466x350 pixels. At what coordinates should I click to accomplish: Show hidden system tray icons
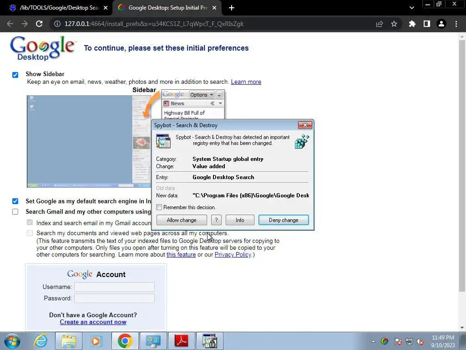click(x=373, y=341)
